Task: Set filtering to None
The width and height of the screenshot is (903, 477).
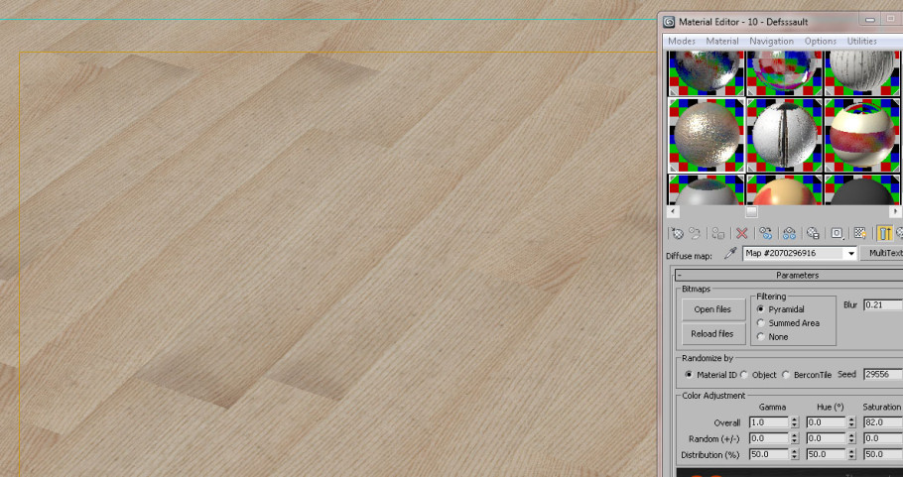Action: pyautogui.click(x=761, y=336)
